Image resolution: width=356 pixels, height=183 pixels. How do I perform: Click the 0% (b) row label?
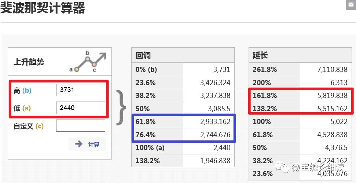(146, 69)
